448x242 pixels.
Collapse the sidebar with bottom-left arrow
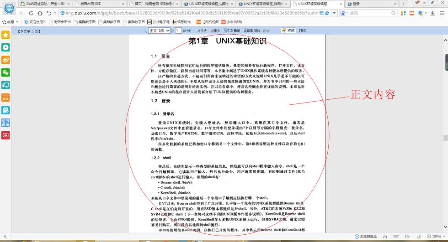coord(6,237)
